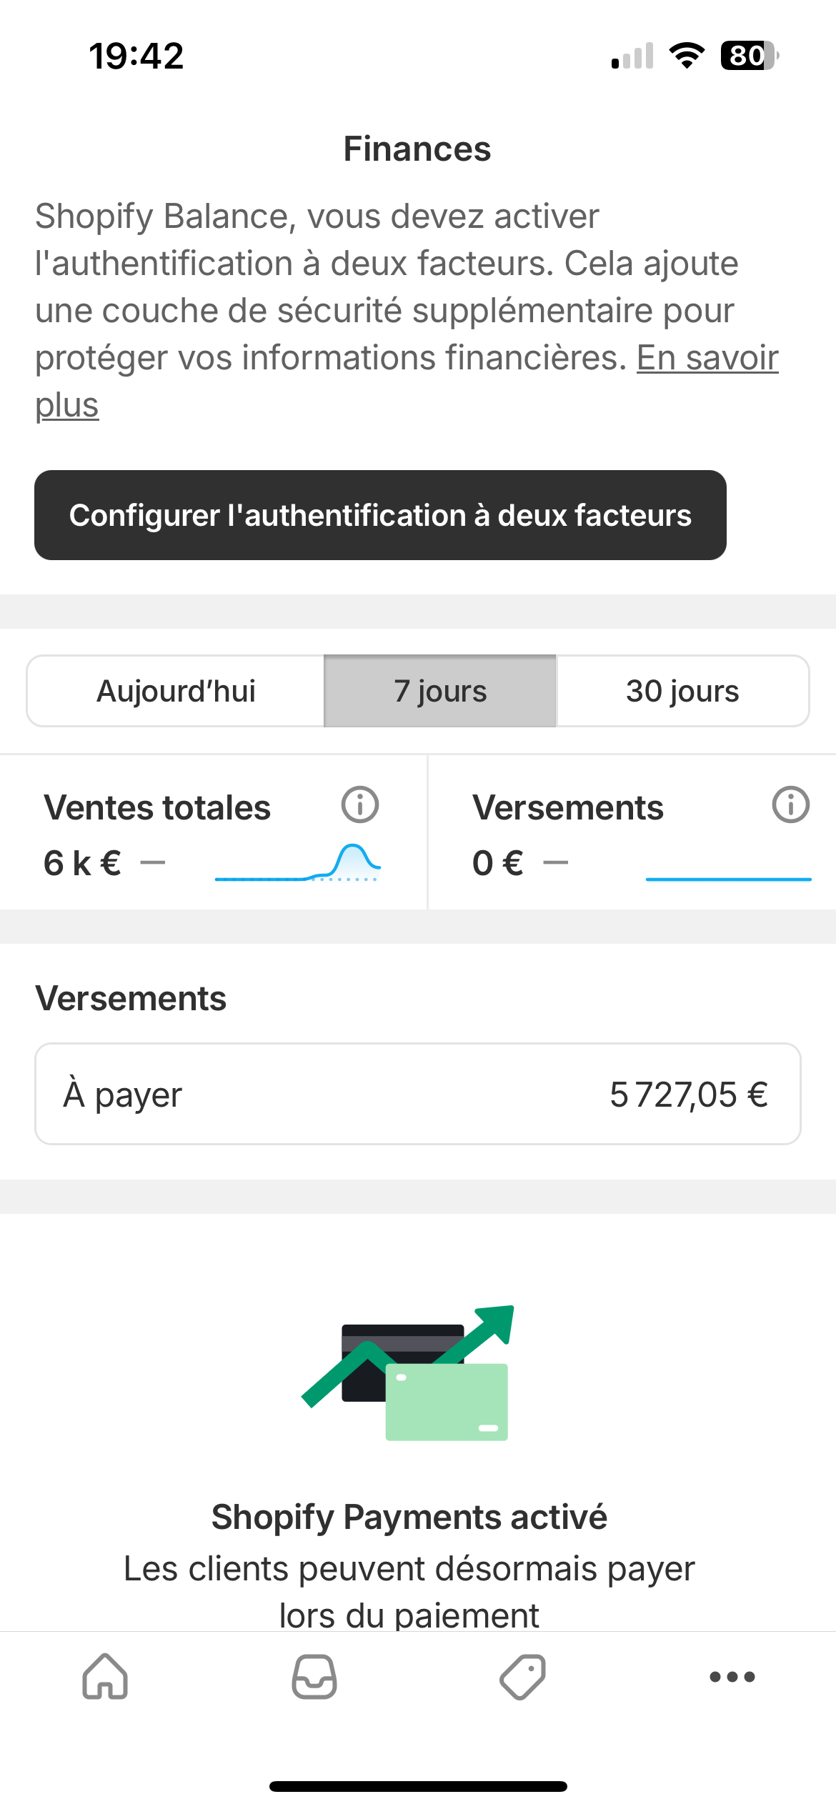
Task: Tap the Wi-Fi status icon
Action: [x=687, y=56]
